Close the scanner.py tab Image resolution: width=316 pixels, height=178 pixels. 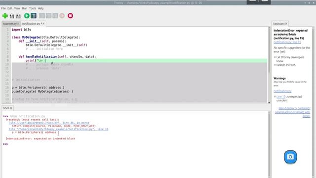[18, 24]
